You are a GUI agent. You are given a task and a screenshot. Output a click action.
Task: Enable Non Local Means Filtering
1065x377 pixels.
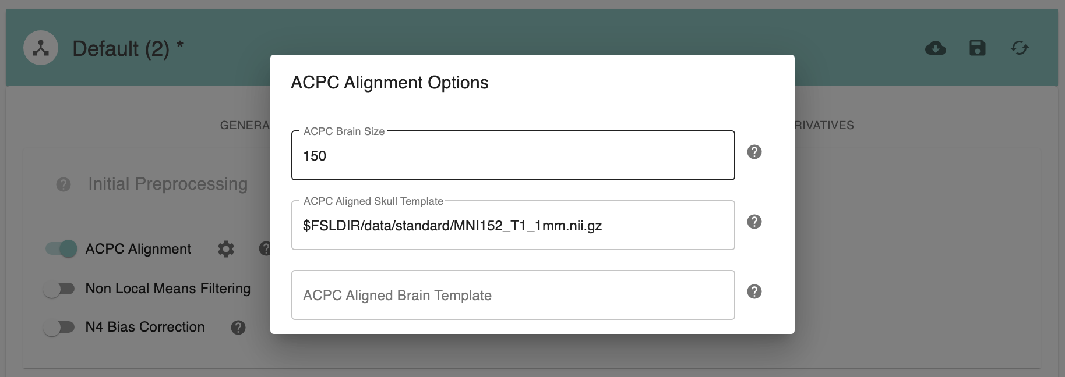click(59, 289)
